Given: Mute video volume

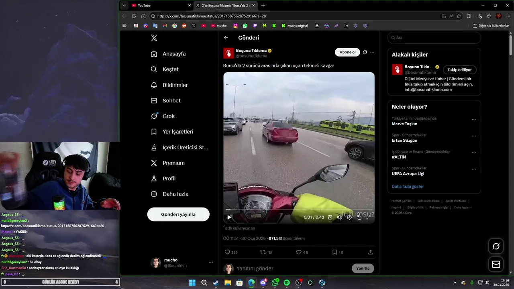Looking at the screenshot, I should [340, 217].
